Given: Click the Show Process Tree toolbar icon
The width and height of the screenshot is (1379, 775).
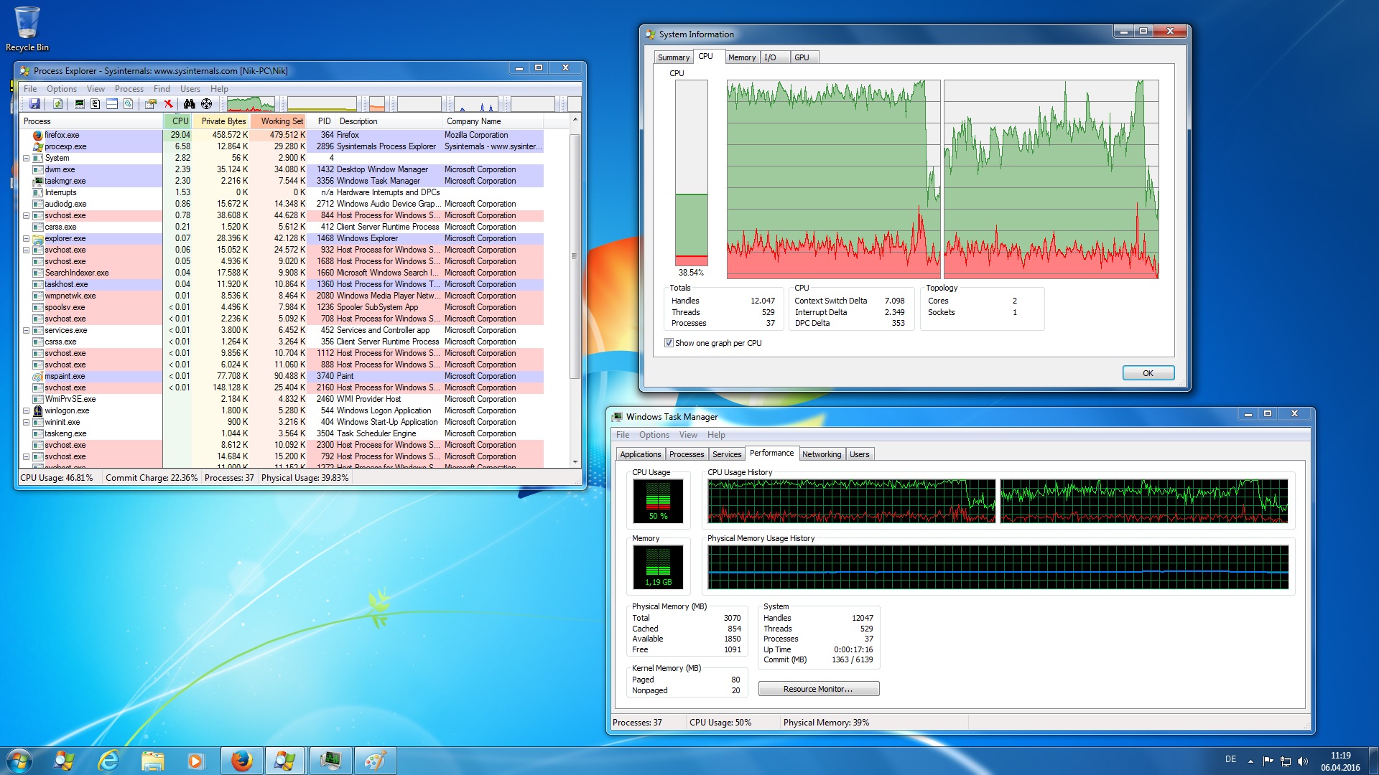Looking at the screenshot, I should (x=95, y=104).
